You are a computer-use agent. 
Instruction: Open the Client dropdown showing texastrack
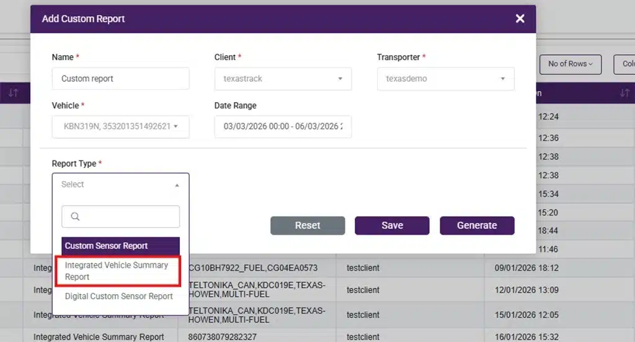(283, 79)
